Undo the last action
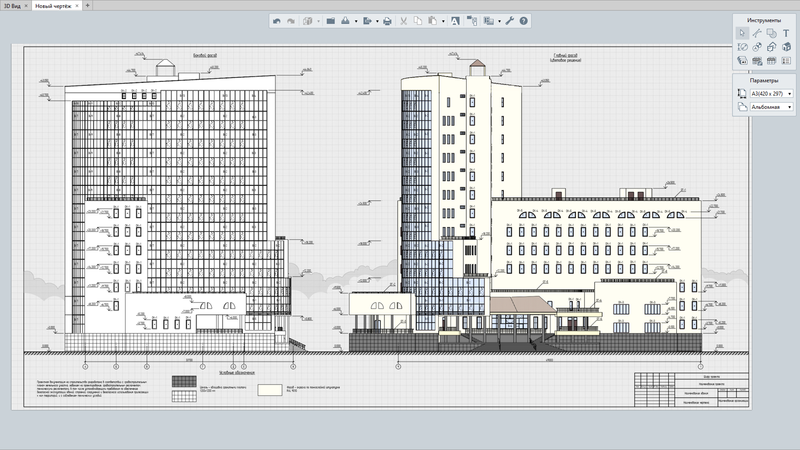This screenshot has height=450, width=800. tap(277, 21)
